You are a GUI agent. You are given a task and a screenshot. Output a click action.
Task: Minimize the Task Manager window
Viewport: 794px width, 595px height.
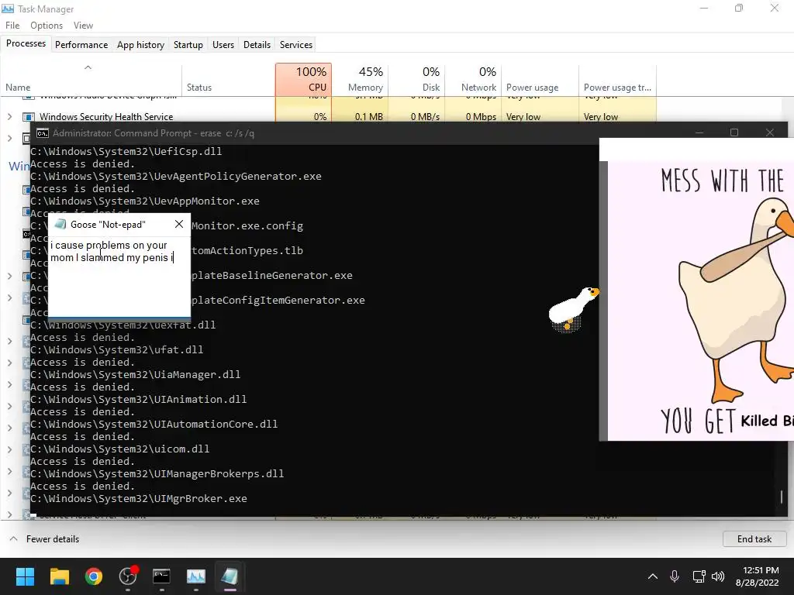point(704,8)
